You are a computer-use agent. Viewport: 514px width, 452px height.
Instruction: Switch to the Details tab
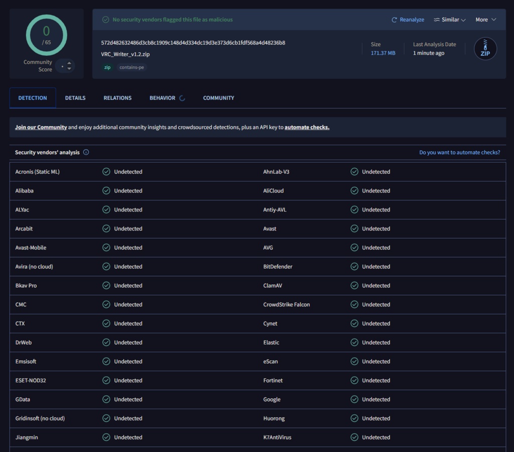click(75, 98)
